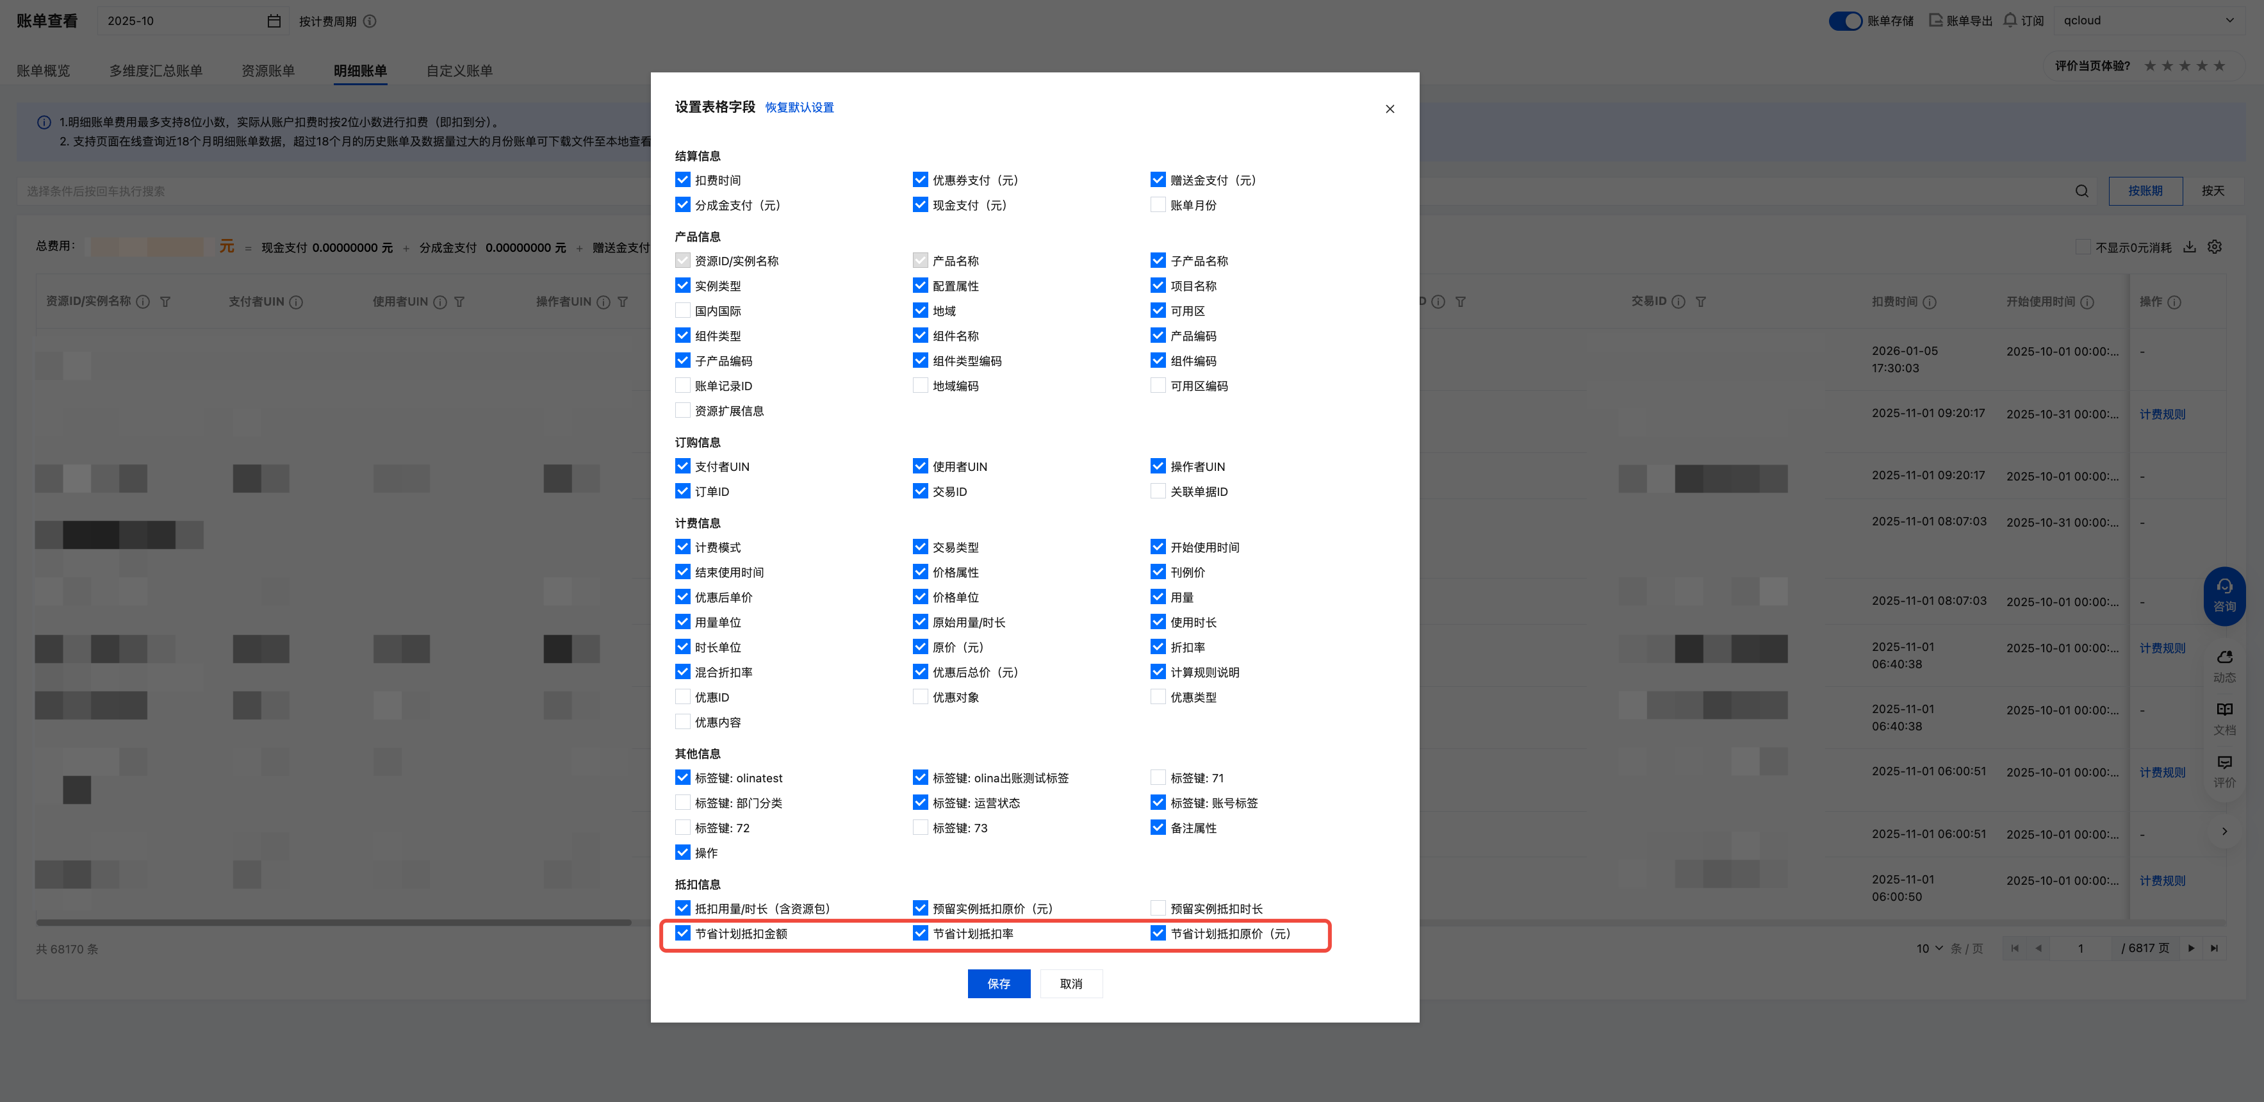Open the 10 条/页 page size dropdown

click(x=1929, y=948)
